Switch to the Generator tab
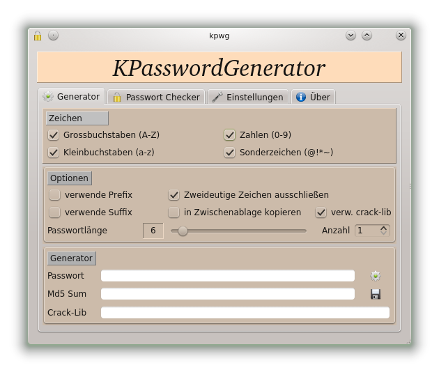 tap(71, 97)
